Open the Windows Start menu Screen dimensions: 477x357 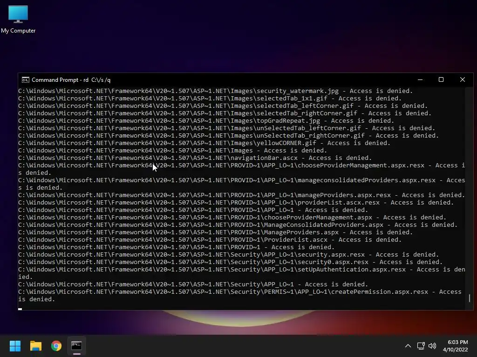pyautogui.click(x=15, y=346)
